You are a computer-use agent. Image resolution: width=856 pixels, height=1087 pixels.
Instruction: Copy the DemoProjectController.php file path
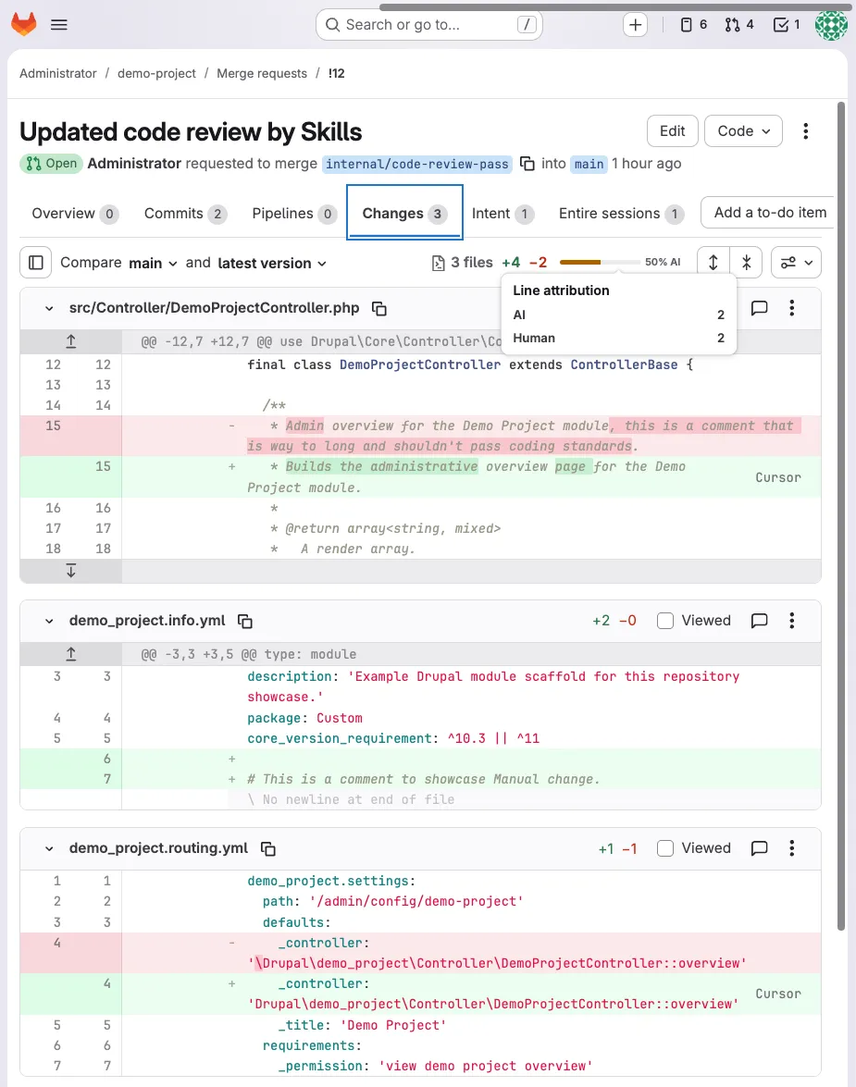click(x=378, y=310)
